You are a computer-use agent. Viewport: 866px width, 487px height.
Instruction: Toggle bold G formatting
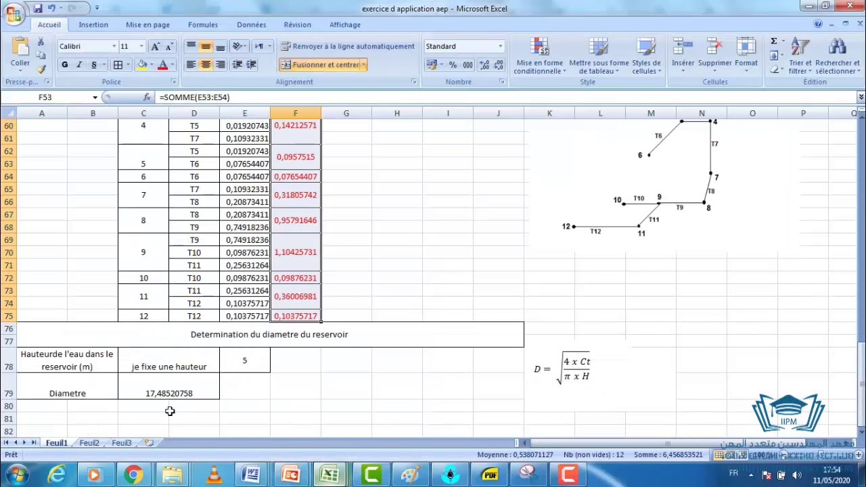pos(64,65)
